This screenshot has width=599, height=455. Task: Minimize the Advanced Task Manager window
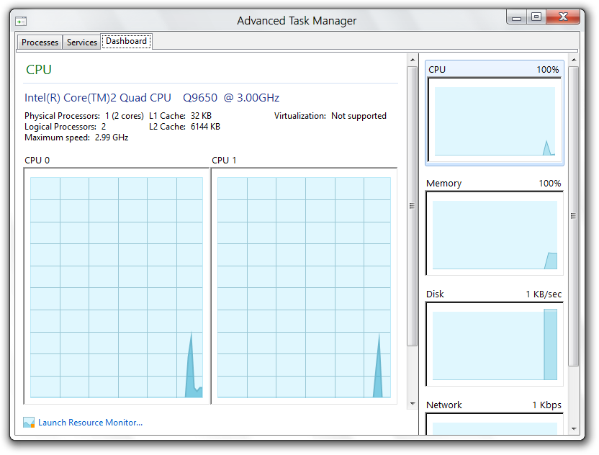517,17
